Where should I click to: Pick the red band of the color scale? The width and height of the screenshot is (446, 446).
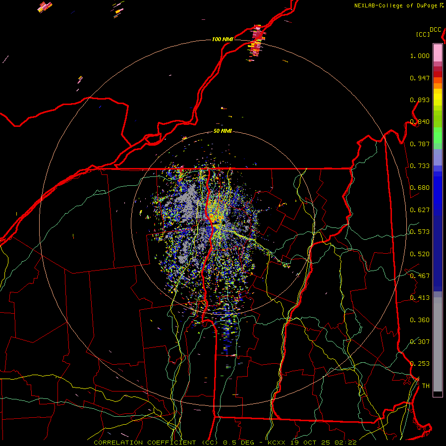pos(438,74)
